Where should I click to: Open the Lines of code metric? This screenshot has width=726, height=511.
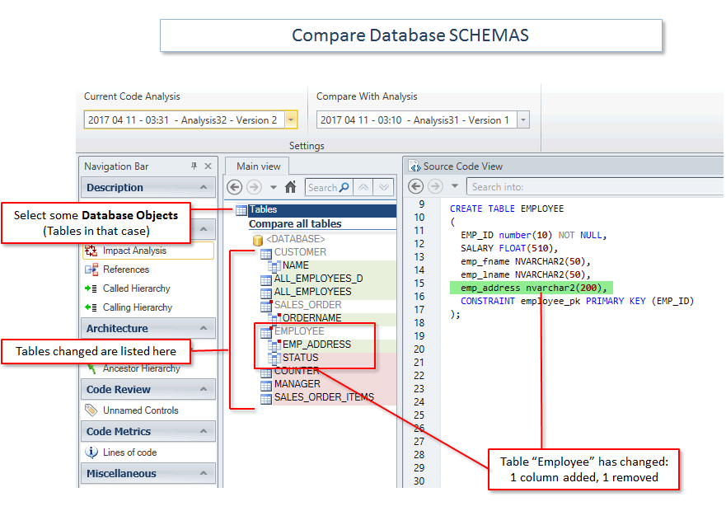(91, 452)
